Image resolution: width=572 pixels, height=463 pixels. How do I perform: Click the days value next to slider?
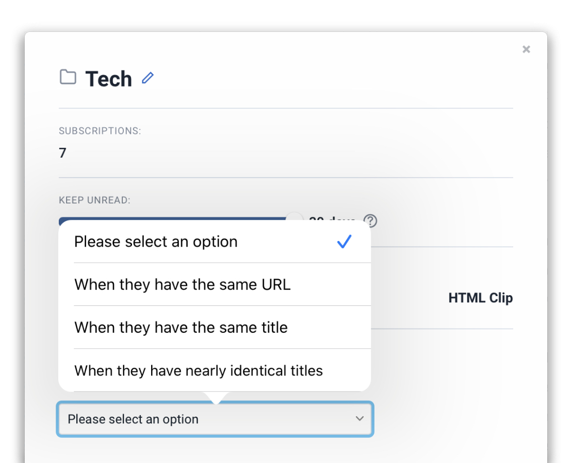coord(332,220)
